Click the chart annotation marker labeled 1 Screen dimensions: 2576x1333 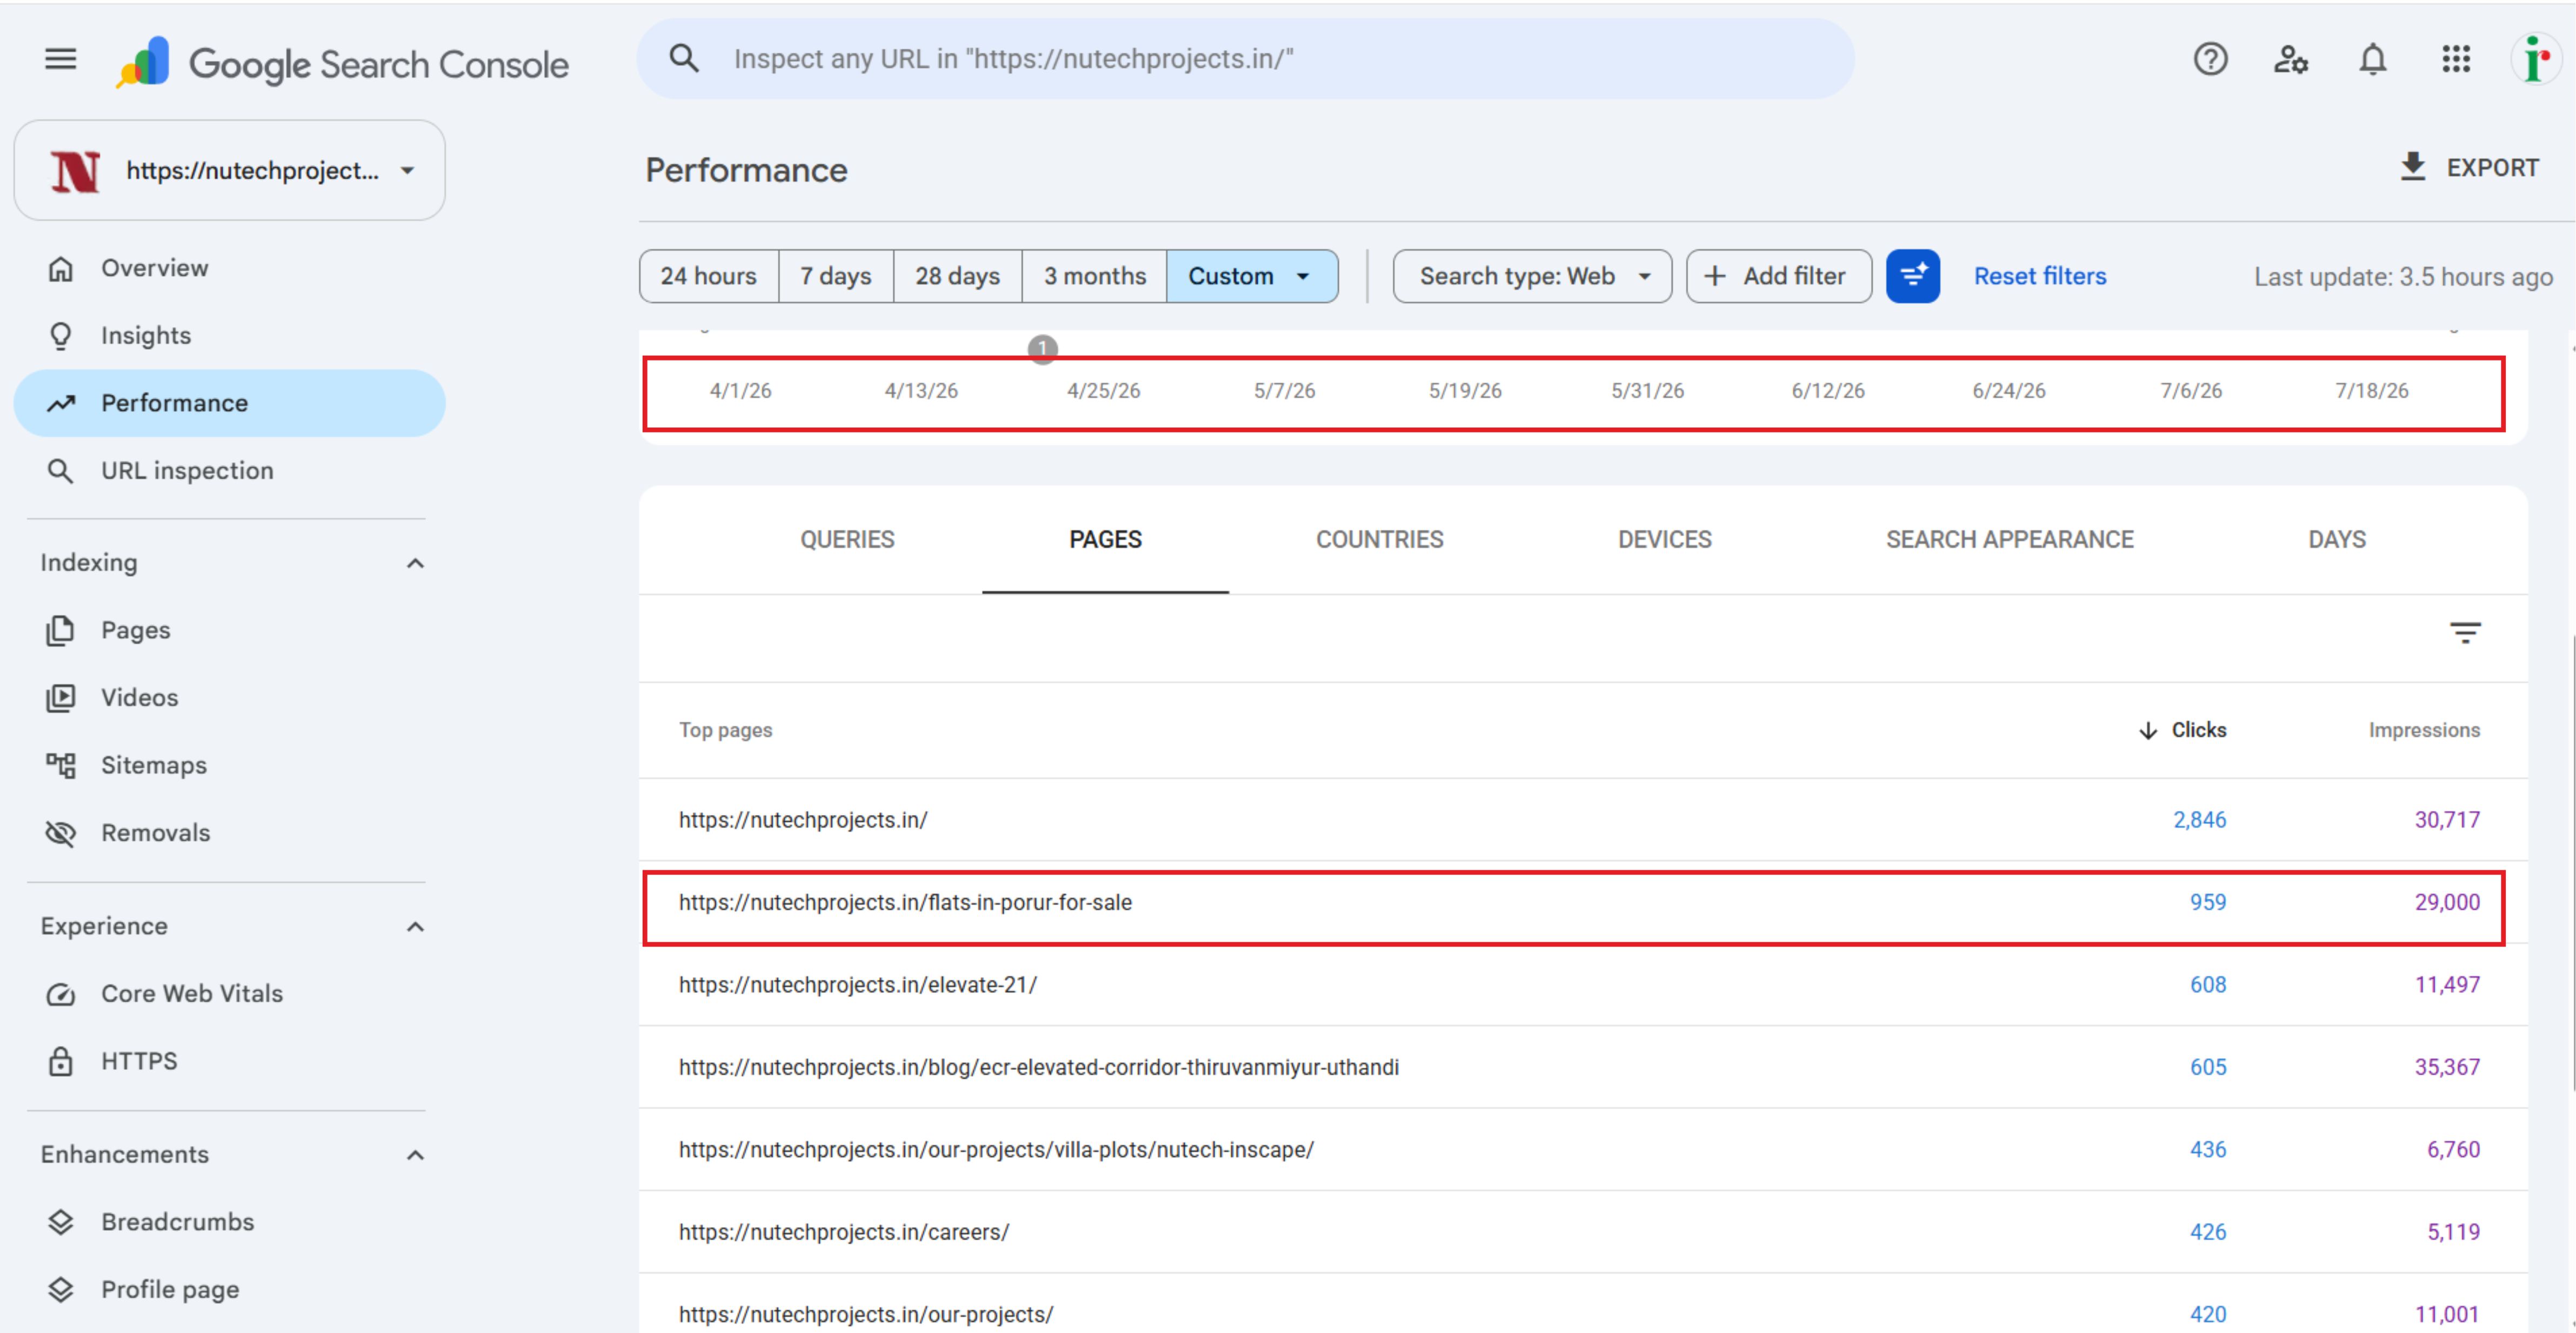(x=1042, y=349)
